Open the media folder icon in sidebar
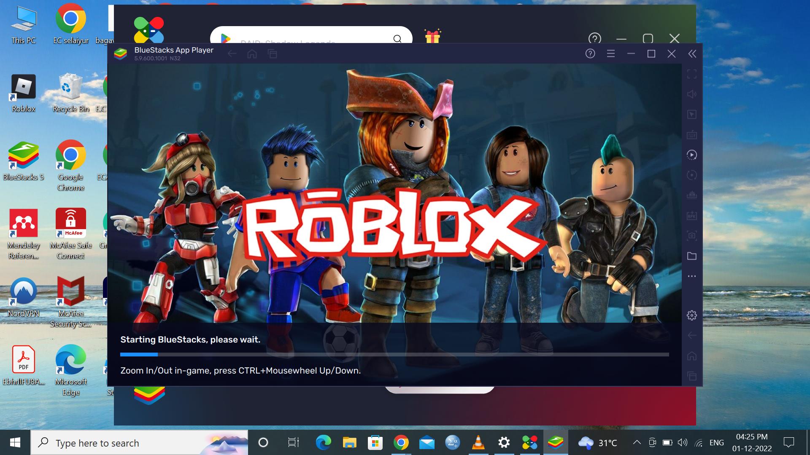The width and height of the screenshot is (810, 455). pyautogui.click(x=692, y=256)
